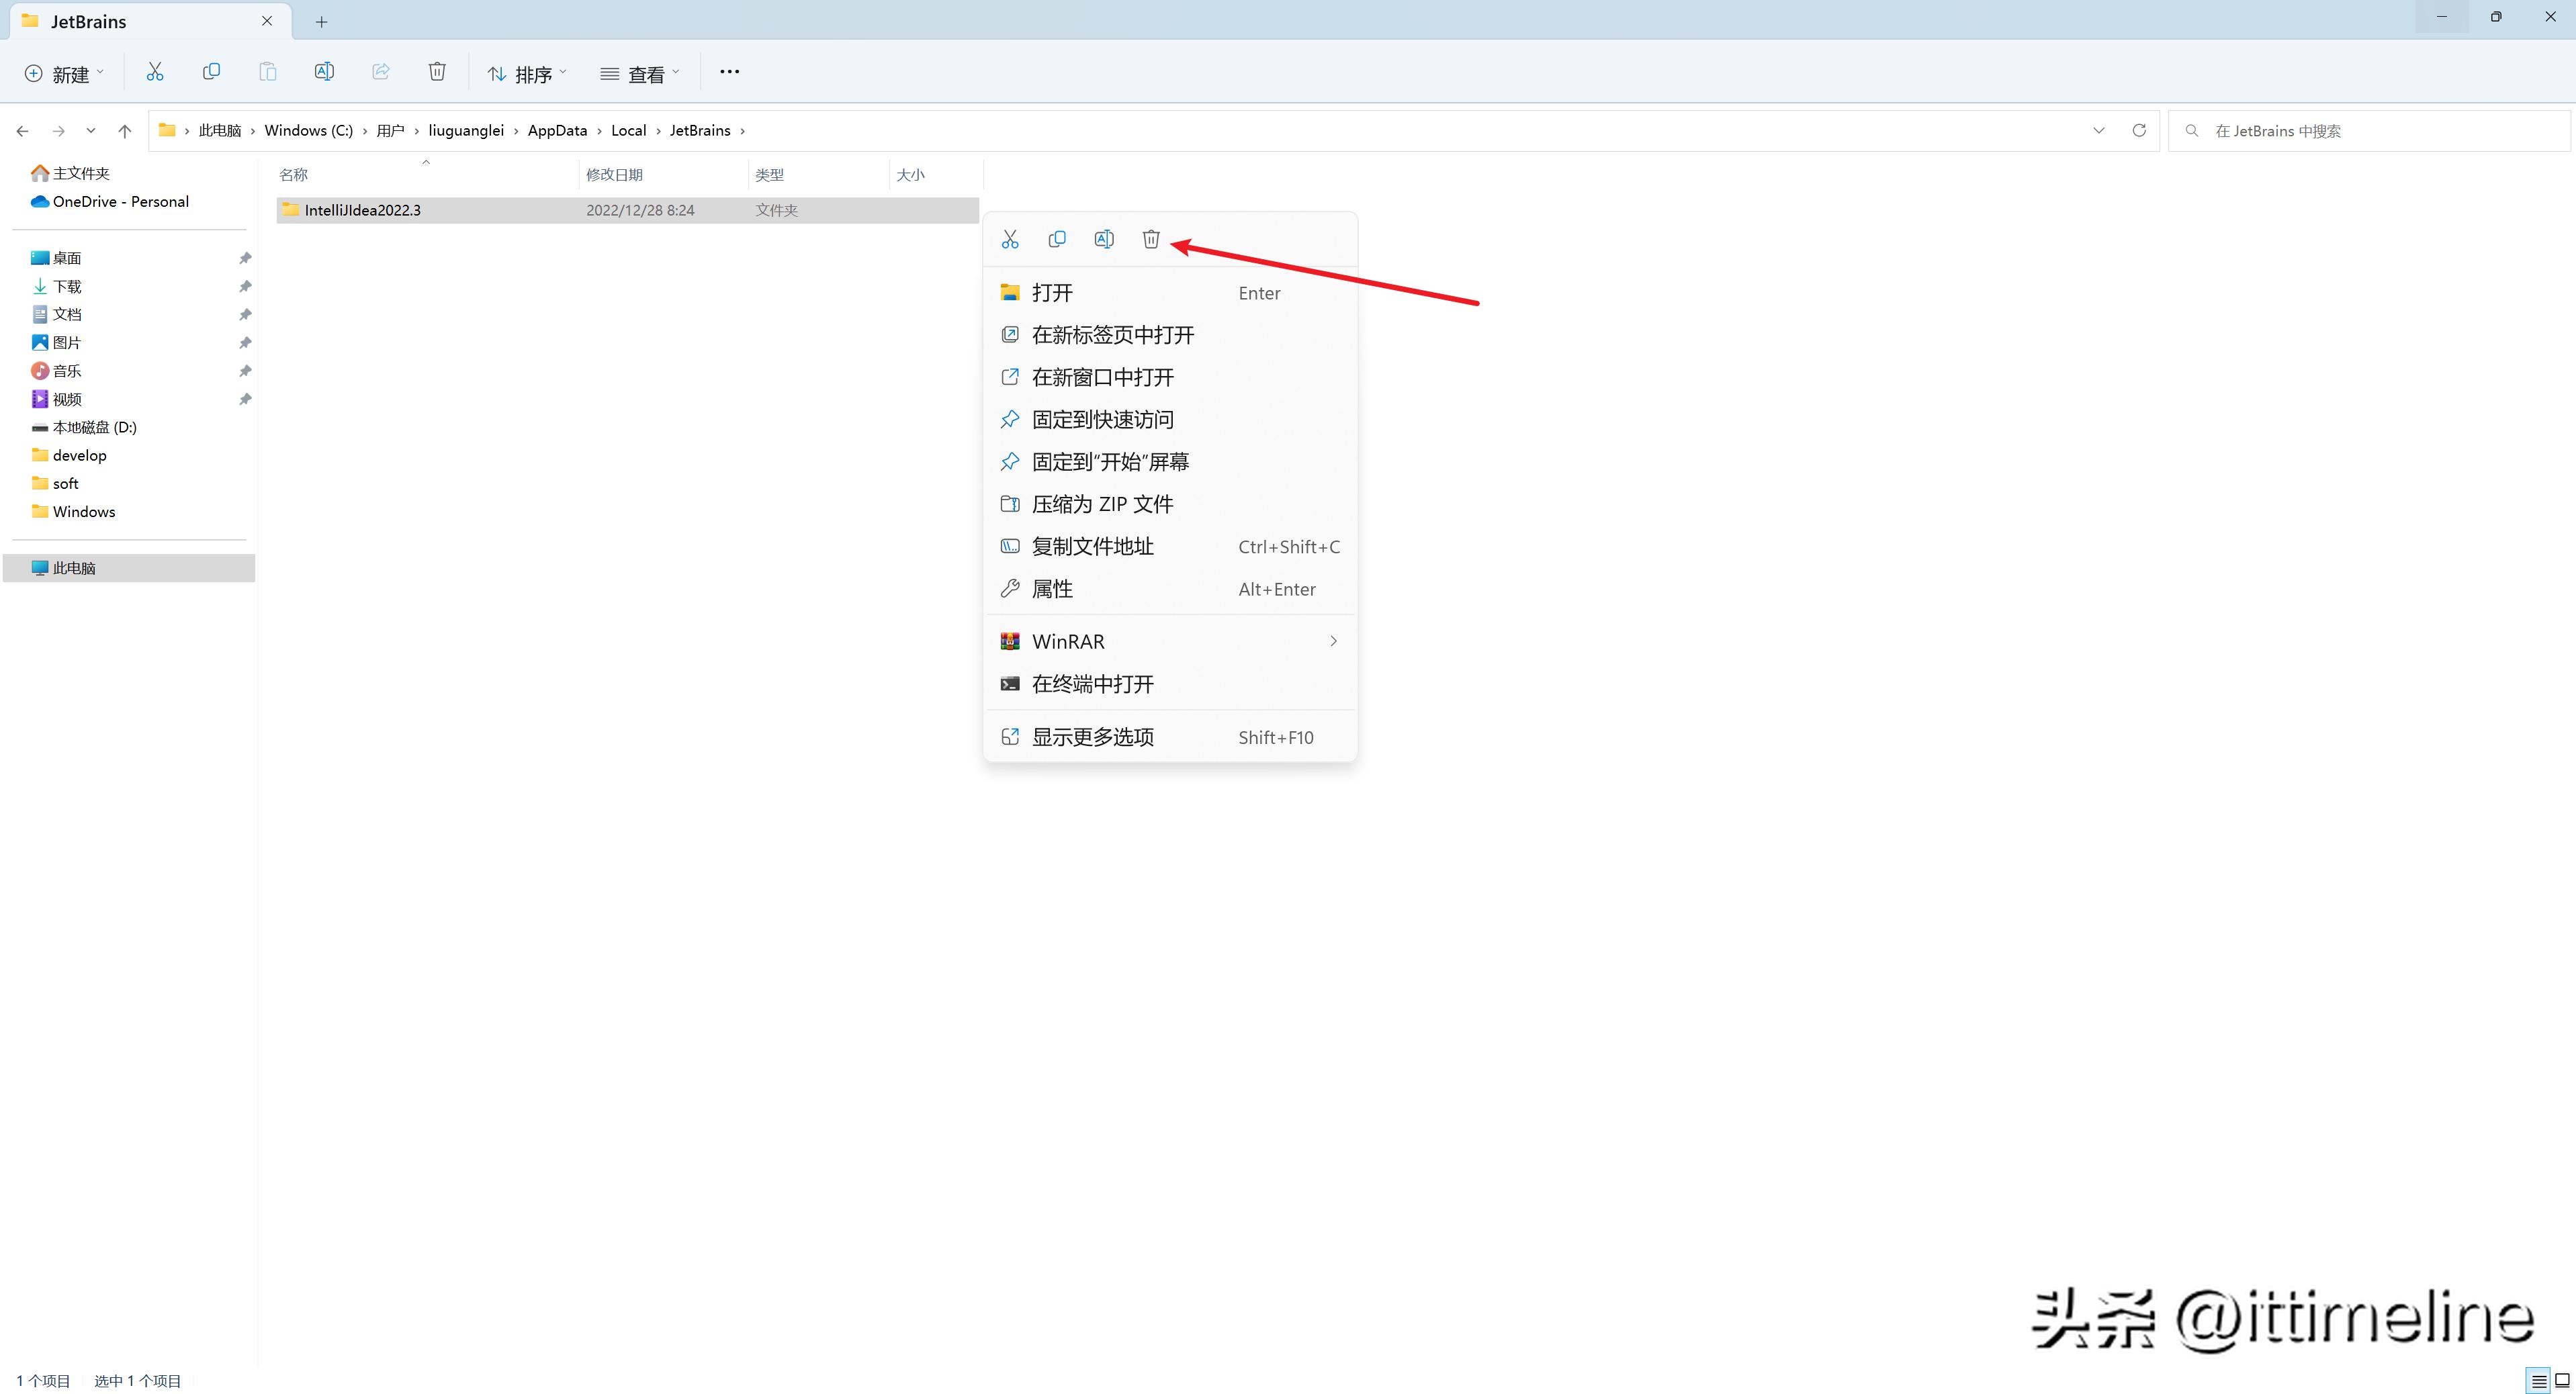The width and height of the screenshot is (2576, 1394).
Task: Choose 在终端中打开 menu entry
Action: 1170,684
